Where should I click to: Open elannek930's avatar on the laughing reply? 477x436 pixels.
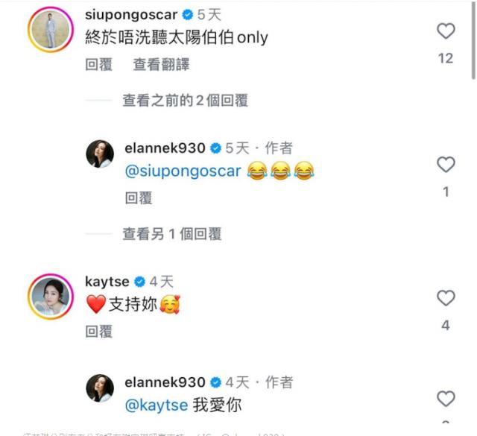[101, 154]
